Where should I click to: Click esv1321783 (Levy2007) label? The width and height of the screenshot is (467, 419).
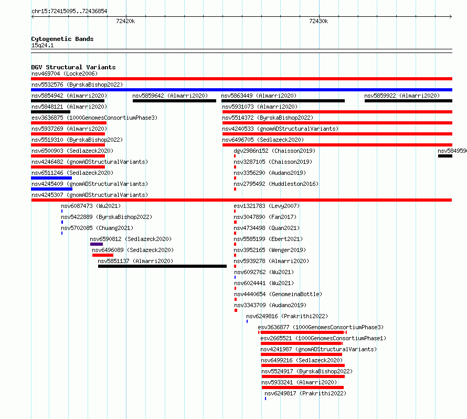(x=267, y=206)
